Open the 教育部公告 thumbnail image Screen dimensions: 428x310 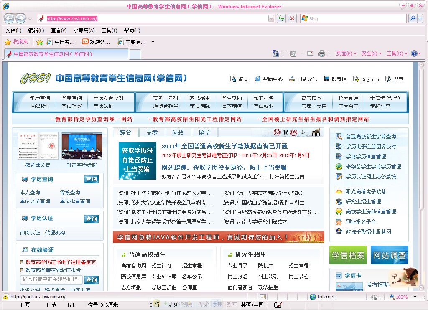coord(38,146)
